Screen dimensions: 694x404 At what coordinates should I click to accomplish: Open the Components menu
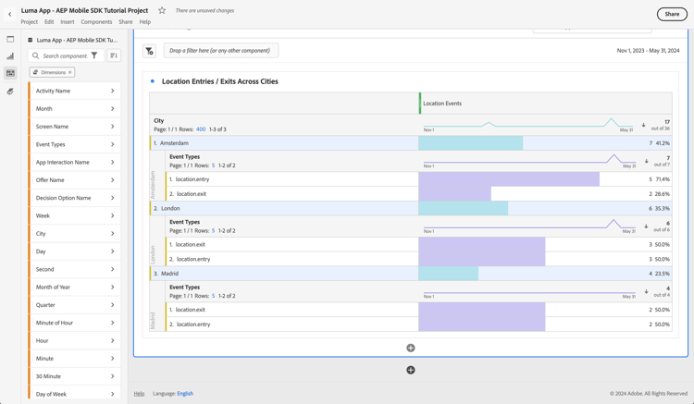tap(96, 22)
